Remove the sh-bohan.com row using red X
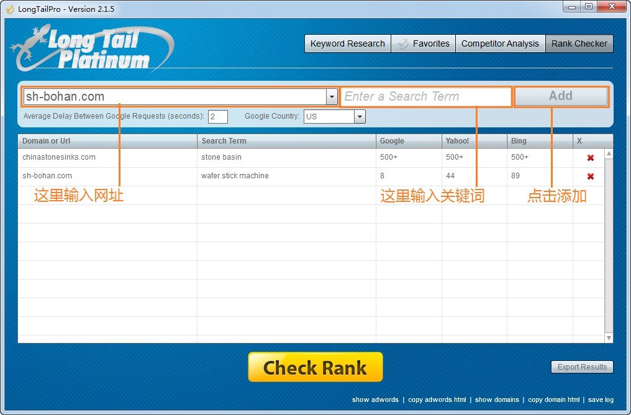The image size is (631, 415). point(591,176)
